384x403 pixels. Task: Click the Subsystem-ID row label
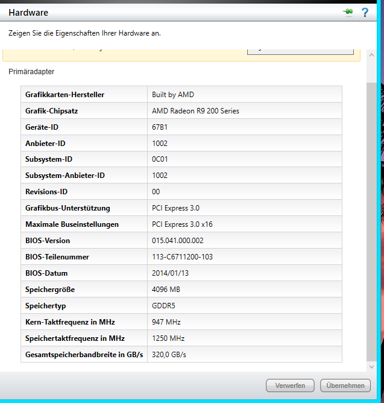(49, 159)
